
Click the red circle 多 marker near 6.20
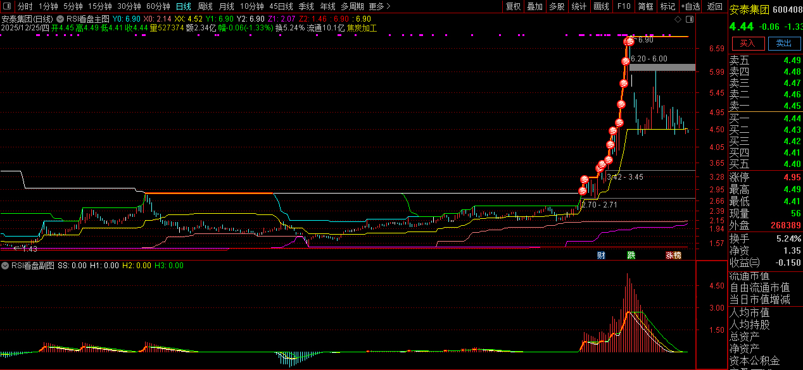point(625,61)
